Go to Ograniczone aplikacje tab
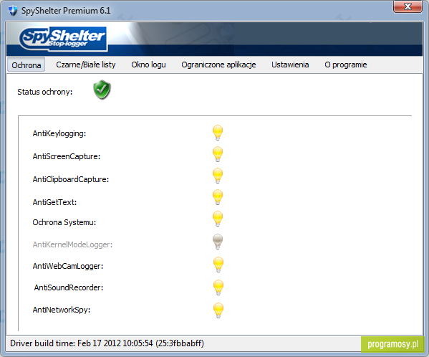 [x=218, y=65]
